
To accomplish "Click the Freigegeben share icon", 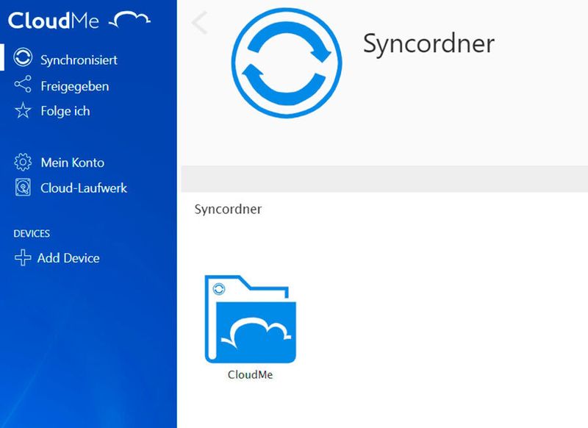I will pyautogui.click(x=23, y=84).
